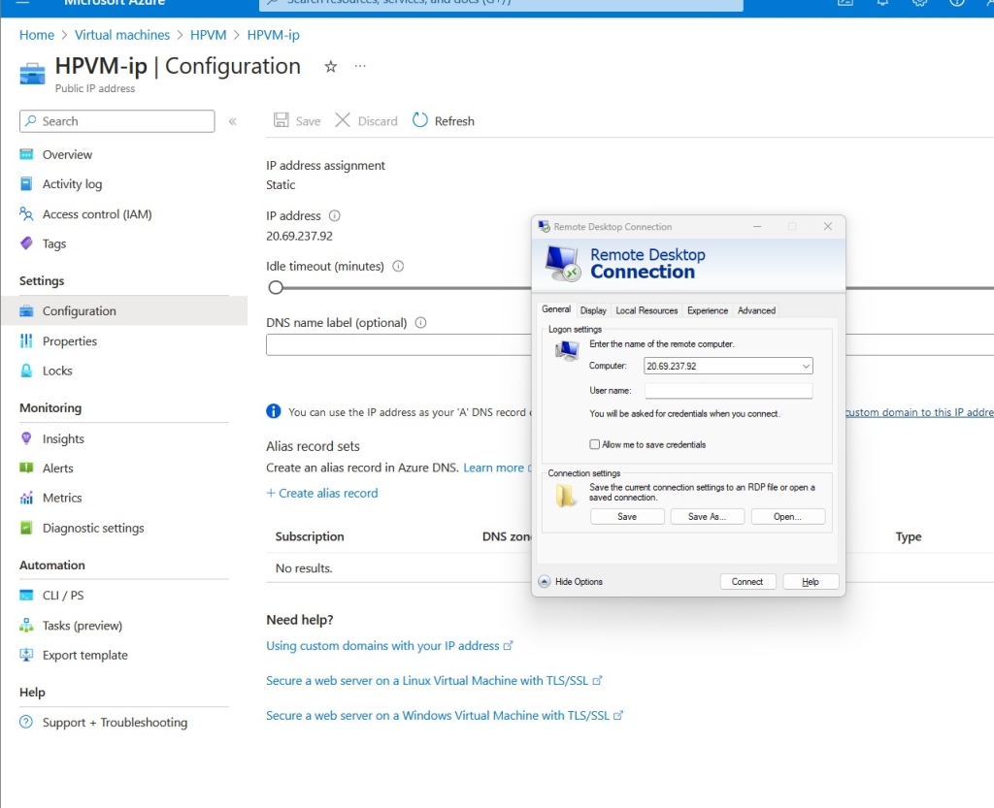The width and height of the screenshot is (994, 808).
Task: Click the favorite star next to Configuration
Action: (331, 67)
